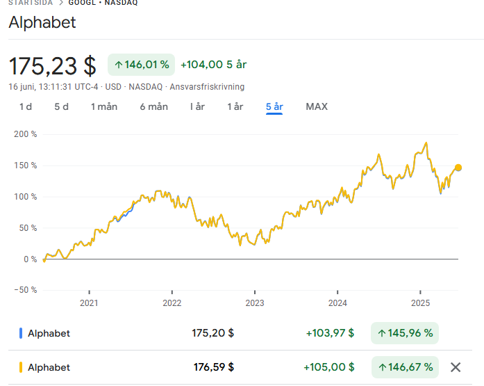This screenshot has width=484, height=386.
Task: Click the 2025 x-axis label
Action: click(x=420, y=303)
